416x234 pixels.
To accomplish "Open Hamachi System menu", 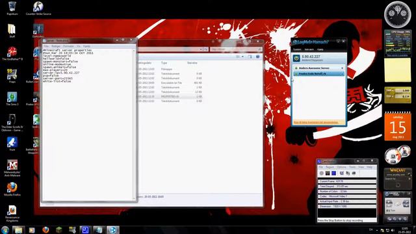I will click(x=297, y=49).
